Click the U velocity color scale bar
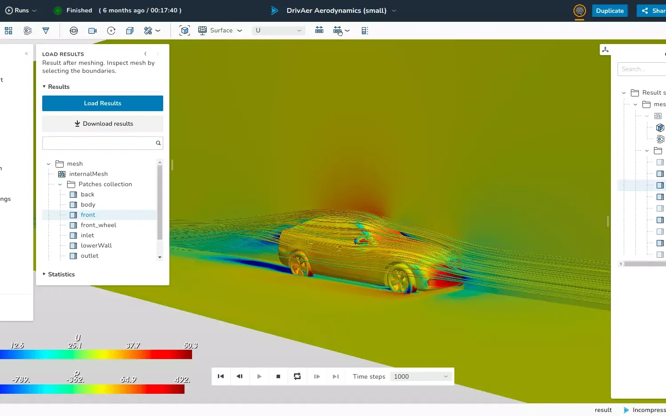666x416 pixels. click(x=96, y=355)
